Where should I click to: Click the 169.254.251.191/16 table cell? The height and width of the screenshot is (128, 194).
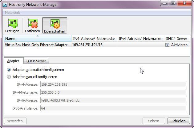click(x=87, y=45)
